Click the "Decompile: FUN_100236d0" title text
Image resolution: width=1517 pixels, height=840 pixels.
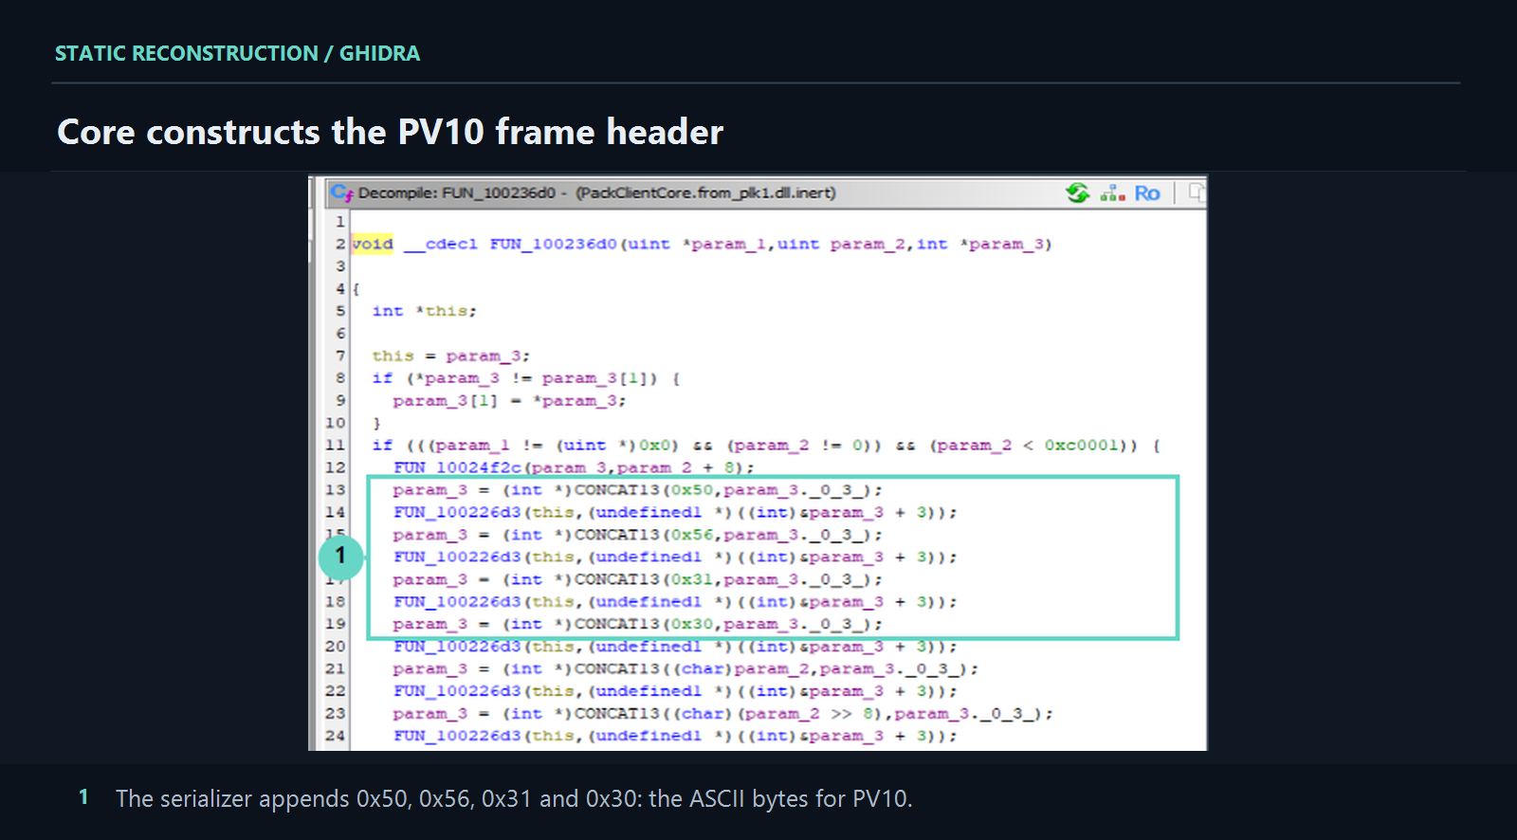tap(457, 193)
